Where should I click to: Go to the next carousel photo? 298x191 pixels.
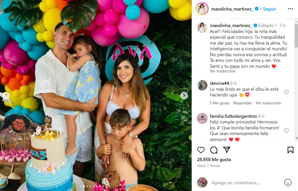click(184, 95)
